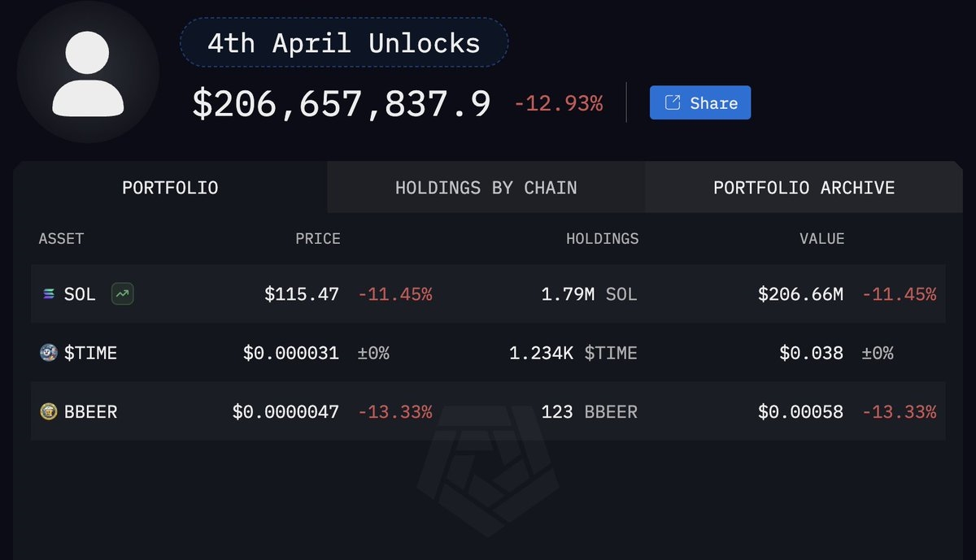Sort by the Value column header
The width and height of the screenshot is (976, 560).
click(821, 239)
